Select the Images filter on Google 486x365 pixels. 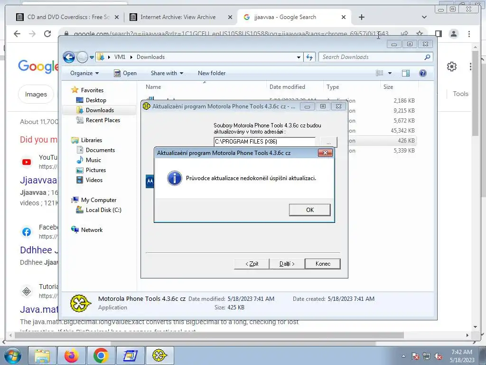click(x=36, y=94)
